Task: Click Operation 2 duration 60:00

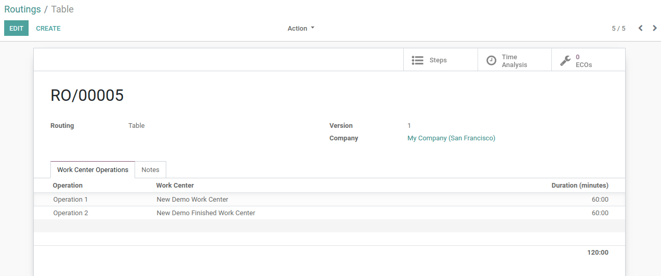Action: pyautogui.click(x=600, y=213)
